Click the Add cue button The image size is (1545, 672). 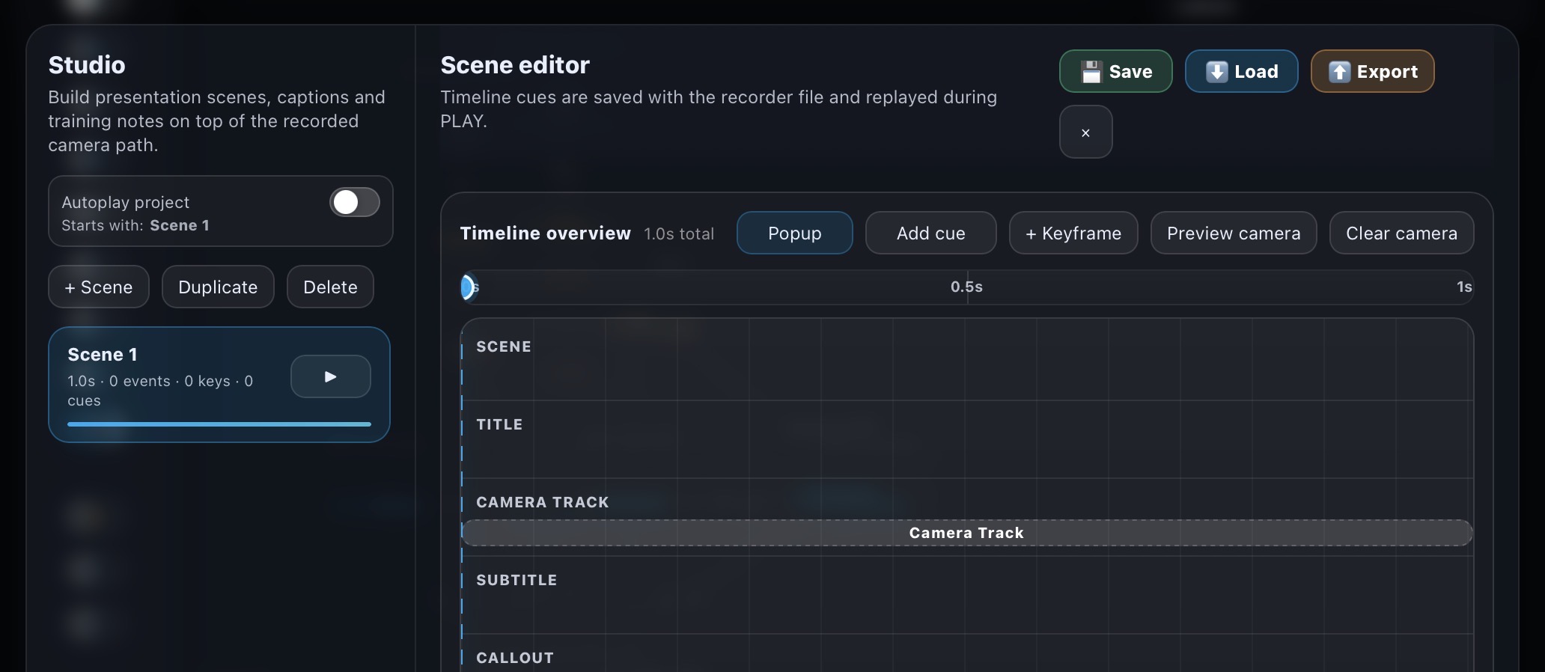click(930, 233)
